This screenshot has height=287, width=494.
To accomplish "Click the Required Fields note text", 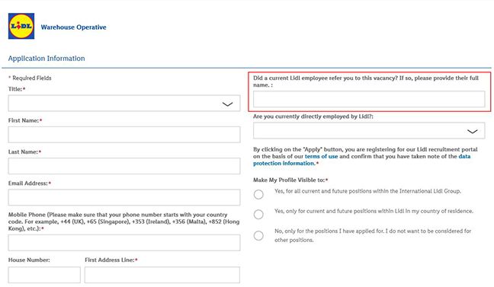I will [30, 78].
